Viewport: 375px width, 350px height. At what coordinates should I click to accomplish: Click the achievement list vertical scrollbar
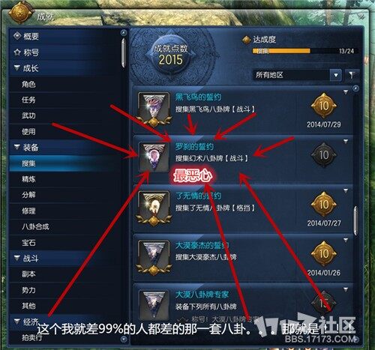[355, 221]
